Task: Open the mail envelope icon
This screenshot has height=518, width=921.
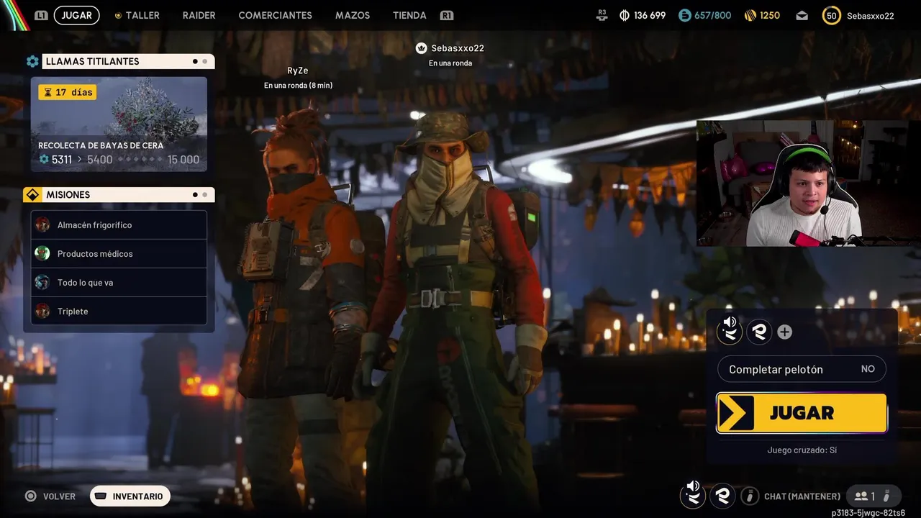Action: (x=802, y=15)
